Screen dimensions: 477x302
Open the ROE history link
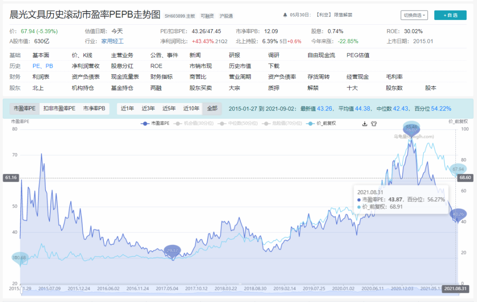(x=156, y=66)
